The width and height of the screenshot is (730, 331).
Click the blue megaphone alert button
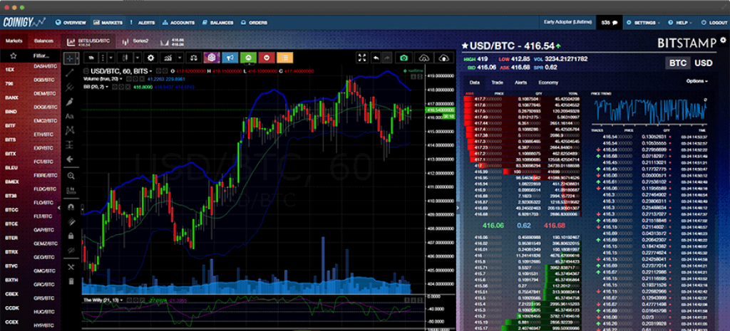[230, 58]
